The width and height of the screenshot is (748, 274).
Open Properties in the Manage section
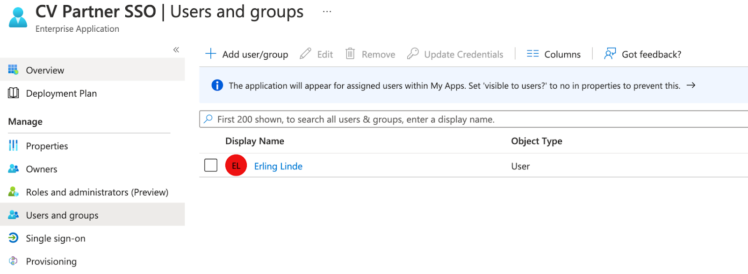tap(47, 146)
